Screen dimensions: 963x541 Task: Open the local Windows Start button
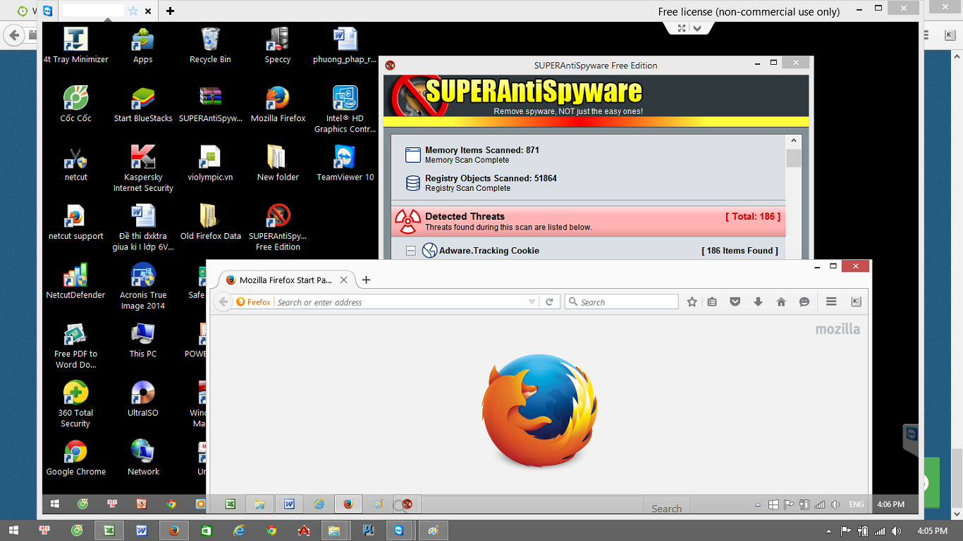click(13, 530)
